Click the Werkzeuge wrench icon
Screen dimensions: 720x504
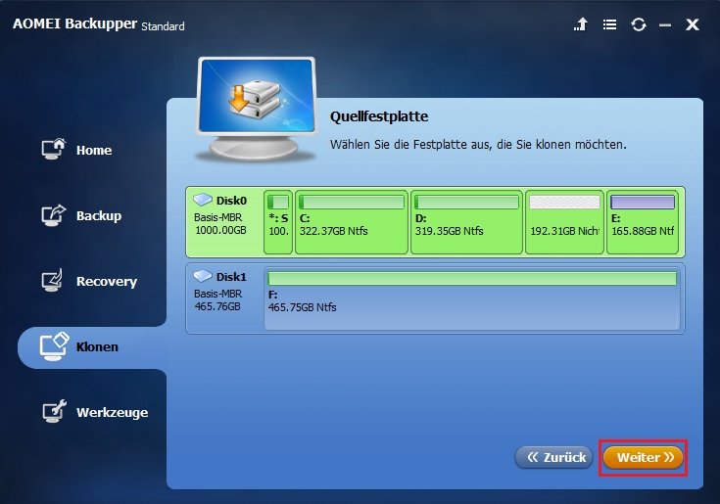[x=54, y=411]
